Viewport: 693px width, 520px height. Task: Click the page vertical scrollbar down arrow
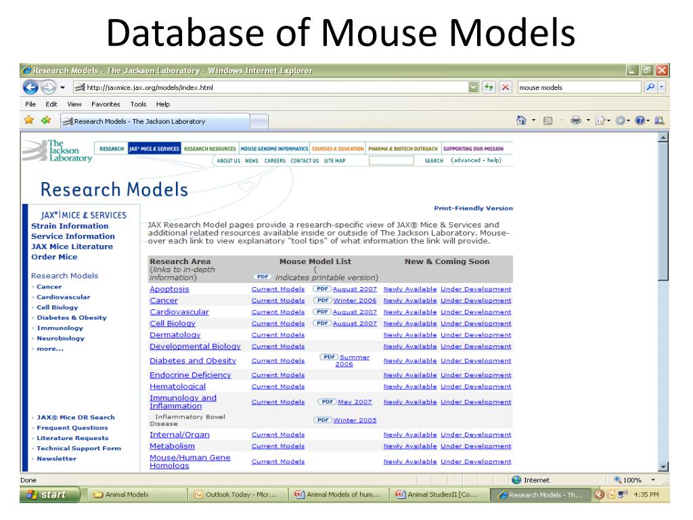(663, 466)
